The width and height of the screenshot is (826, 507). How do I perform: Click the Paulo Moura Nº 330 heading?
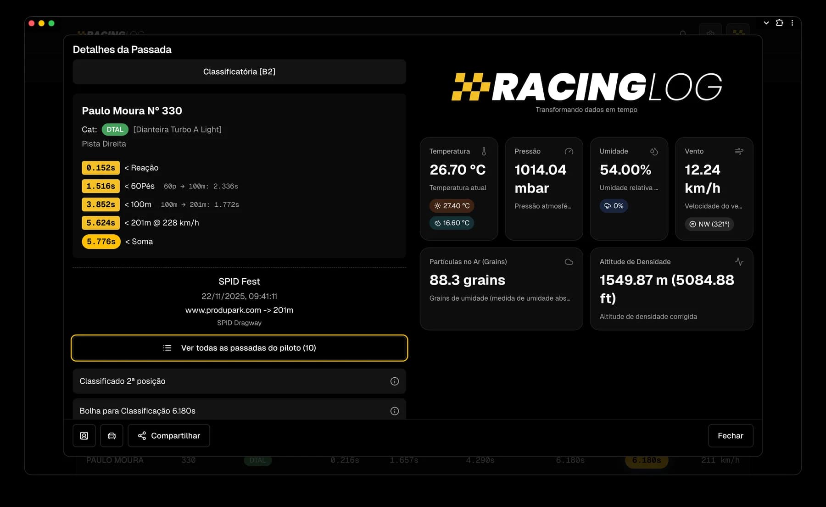[x=132, y=111]
